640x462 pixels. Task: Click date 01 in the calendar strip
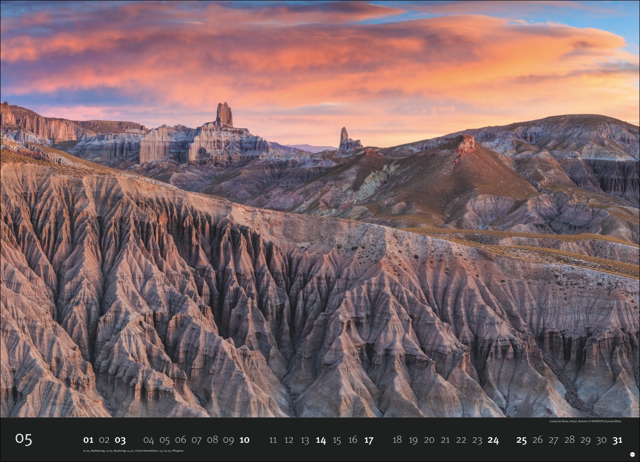click(88, 440)
